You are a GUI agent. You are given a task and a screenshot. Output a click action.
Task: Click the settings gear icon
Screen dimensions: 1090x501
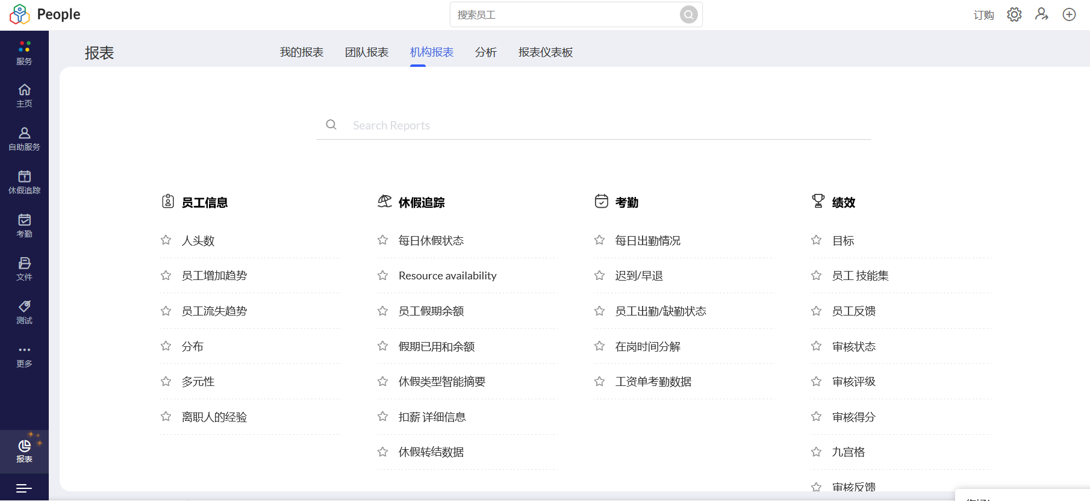click(1014, 14)
